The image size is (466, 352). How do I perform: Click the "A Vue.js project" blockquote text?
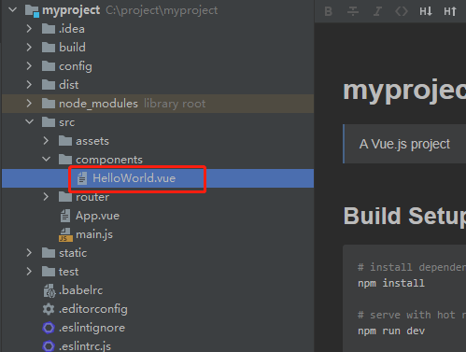tap(404, 144)
